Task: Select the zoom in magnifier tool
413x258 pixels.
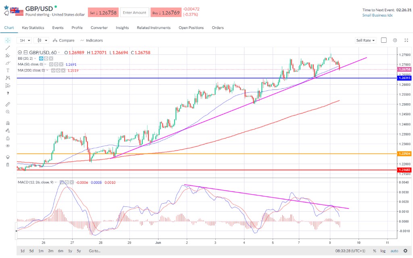Action: tap(8, 112)
